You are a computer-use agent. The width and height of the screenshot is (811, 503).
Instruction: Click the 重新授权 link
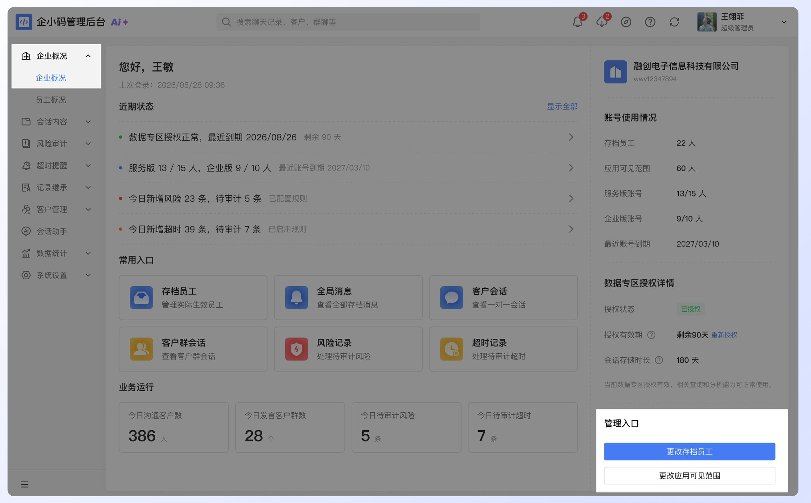(x=724, y=335)
